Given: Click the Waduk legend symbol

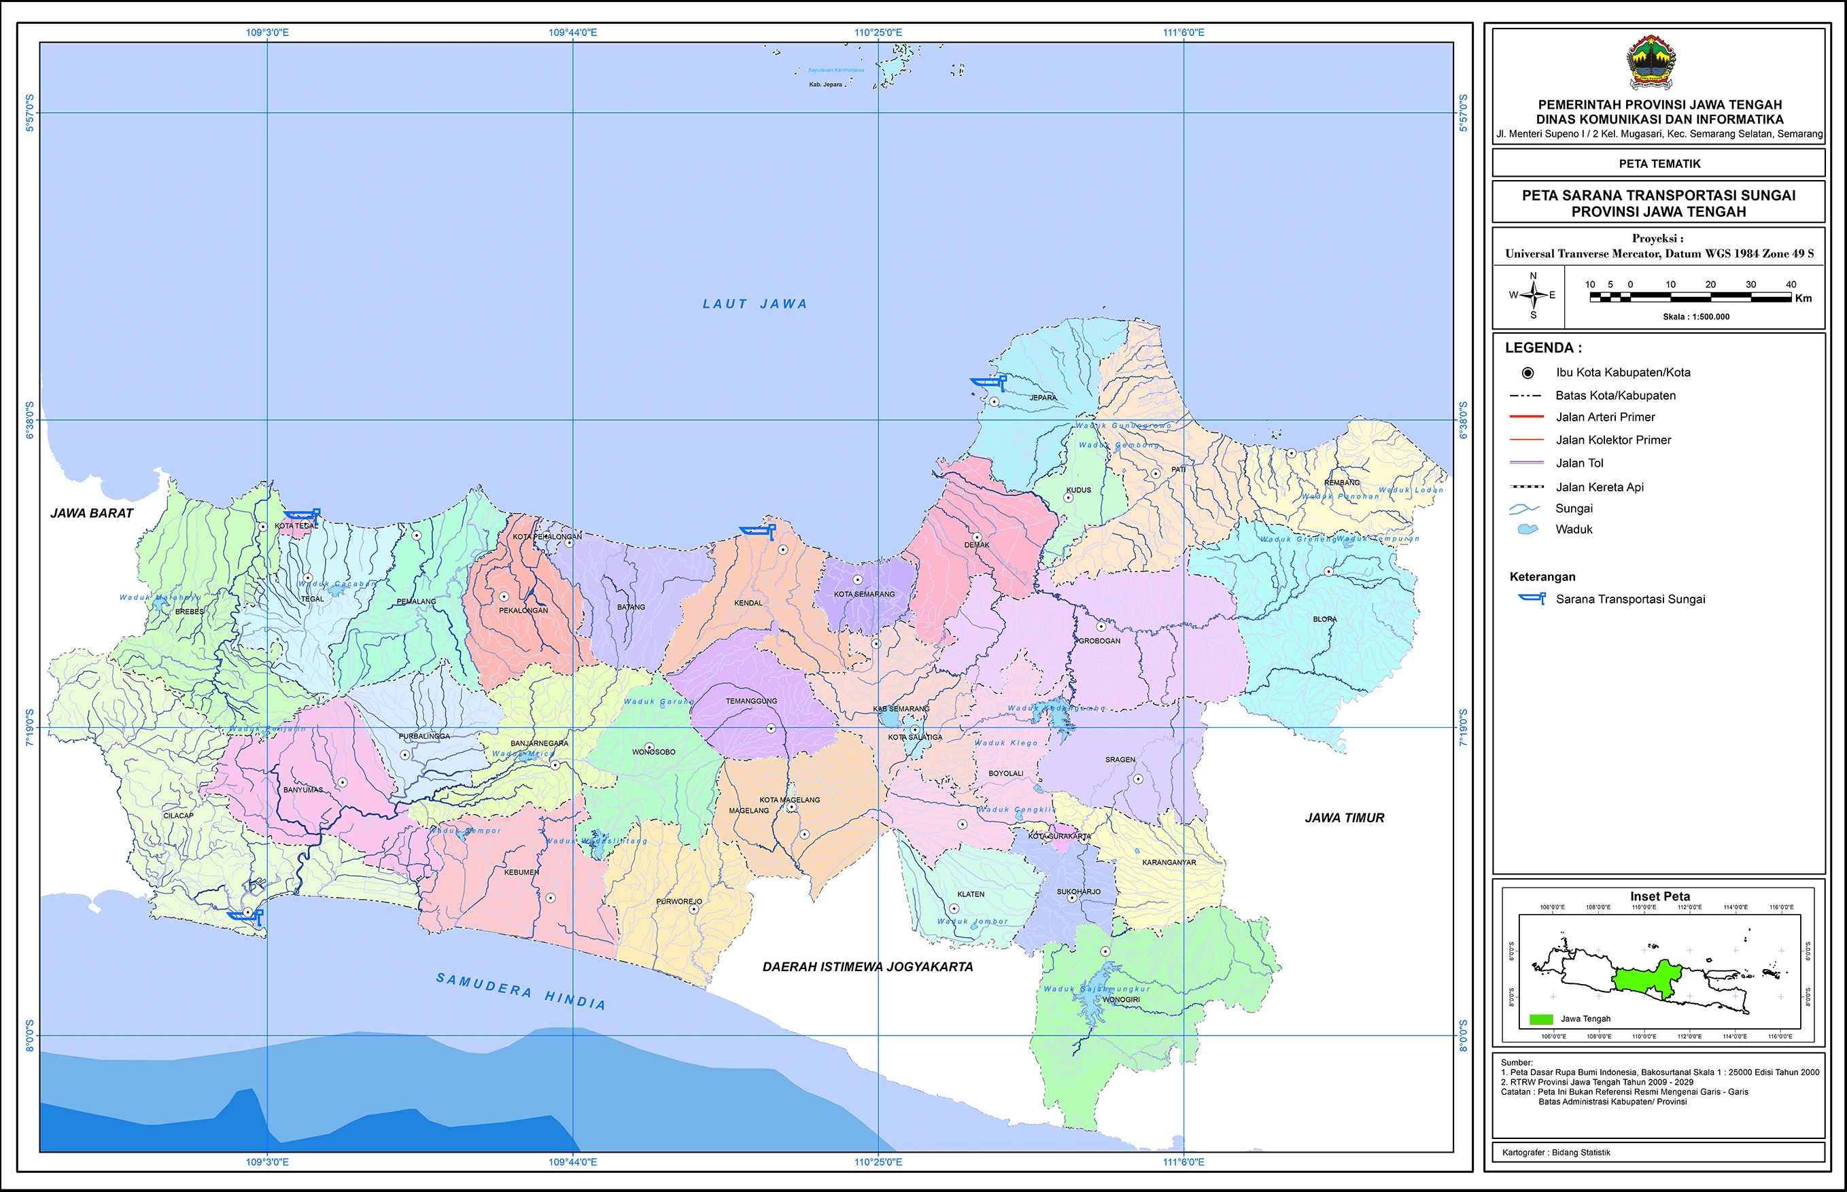Looking at the screenshot, I should click(x=1527, y=529).
